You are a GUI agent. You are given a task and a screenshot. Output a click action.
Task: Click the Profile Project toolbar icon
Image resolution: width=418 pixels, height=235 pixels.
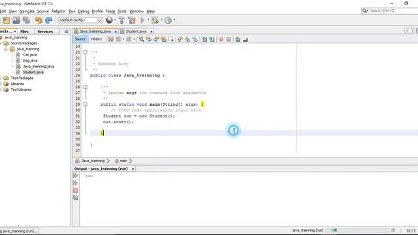point(168,20)
